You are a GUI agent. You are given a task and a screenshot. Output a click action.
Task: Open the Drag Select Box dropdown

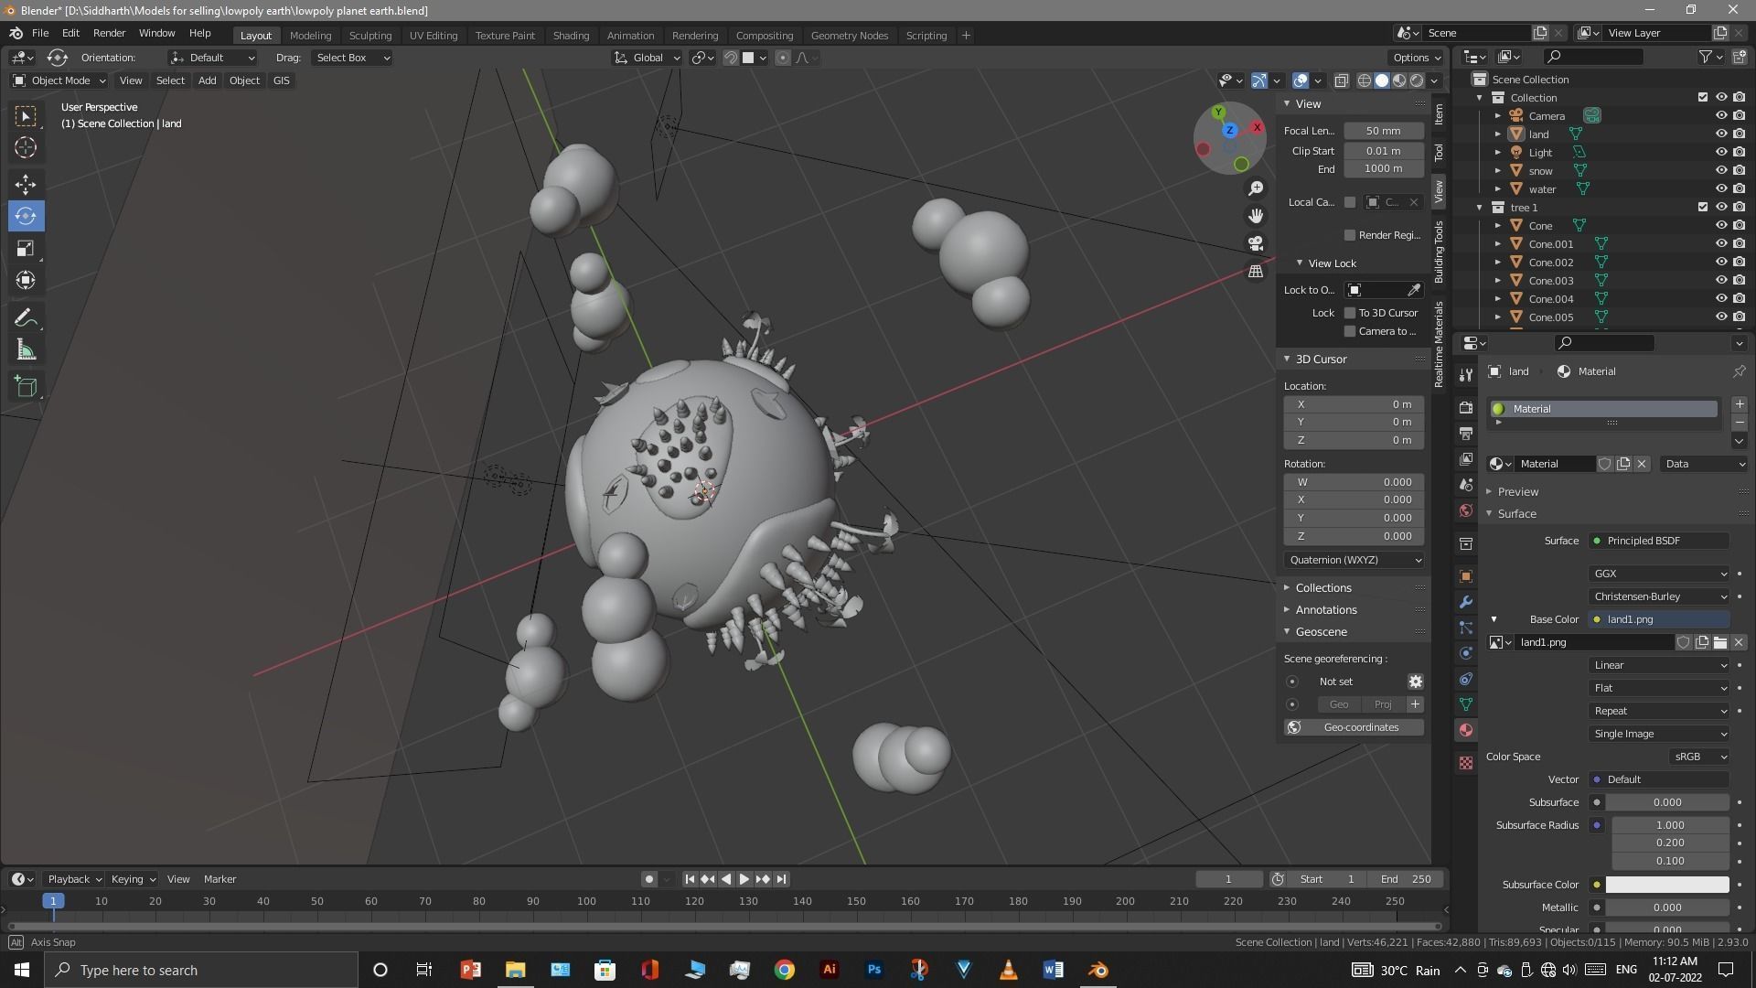click(x=352, y=58)
